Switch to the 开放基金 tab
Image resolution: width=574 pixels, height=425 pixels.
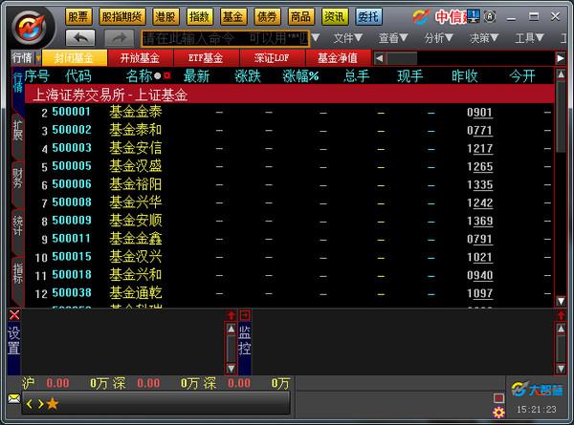click(x=140, y=57)
